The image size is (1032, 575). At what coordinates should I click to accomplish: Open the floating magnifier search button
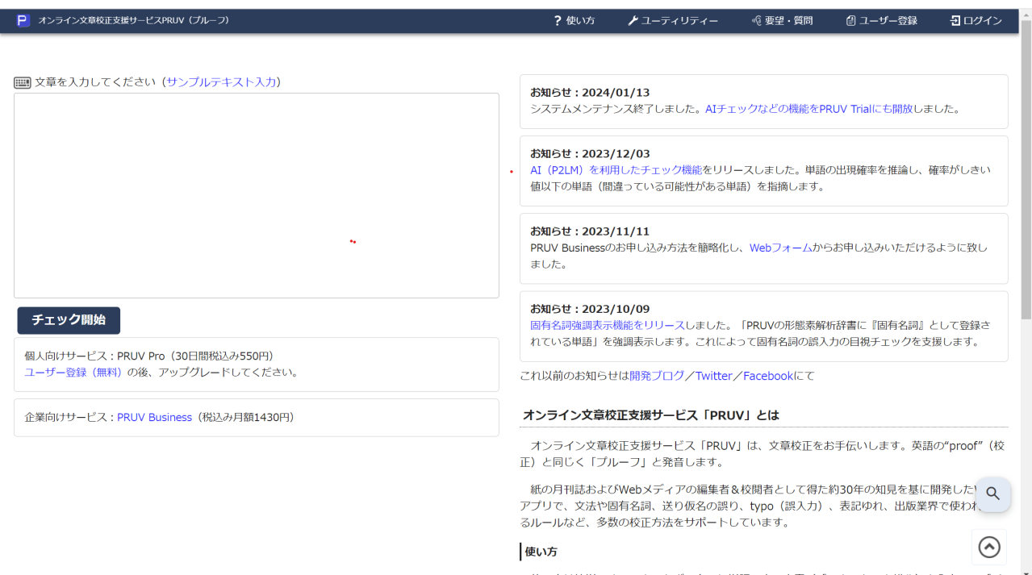992,494
